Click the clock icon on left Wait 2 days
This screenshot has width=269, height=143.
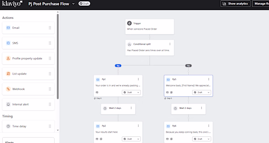pyautogui.click(x=105, y=108)
